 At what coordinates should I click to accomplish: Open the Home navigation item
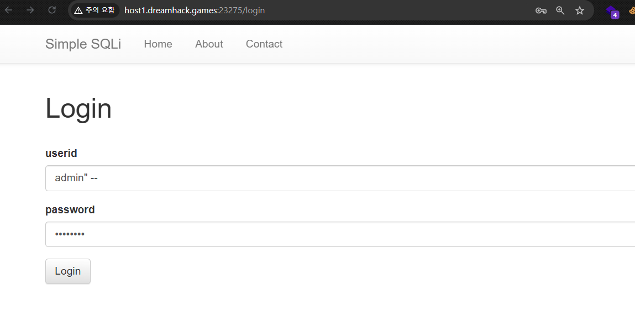point(158,44)
